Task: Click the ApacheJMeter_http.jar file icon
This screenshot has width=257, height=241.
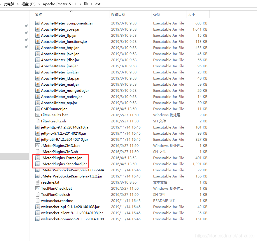Action: tap(38, 48)
